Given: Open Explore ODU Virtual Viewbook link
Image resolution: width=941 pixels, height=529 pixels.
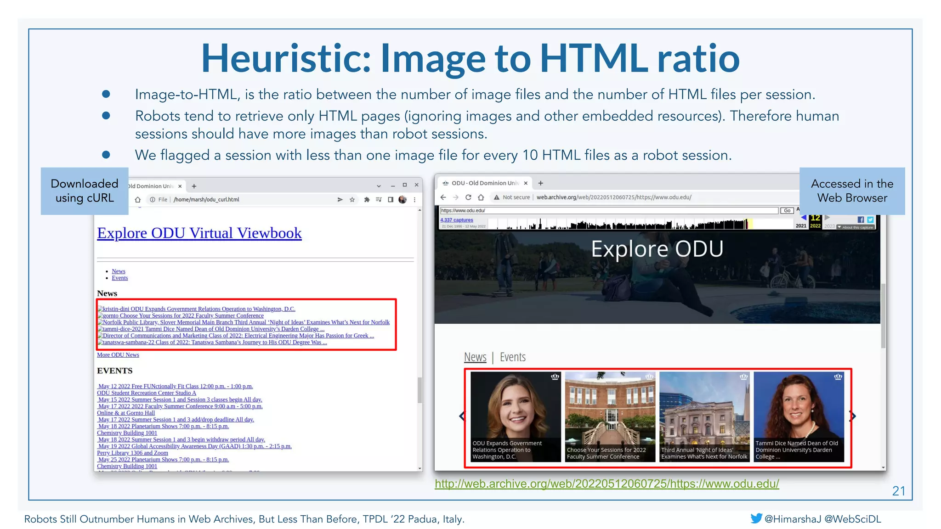Looking at the screenshot, I should point(199,233).
